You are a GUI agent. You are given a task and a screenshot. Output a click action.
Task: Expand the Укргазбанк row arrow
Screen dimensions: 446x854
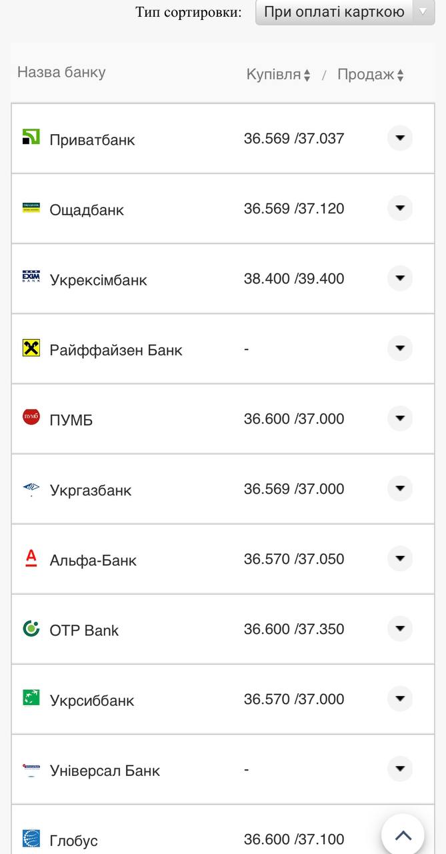coord(400,488)
